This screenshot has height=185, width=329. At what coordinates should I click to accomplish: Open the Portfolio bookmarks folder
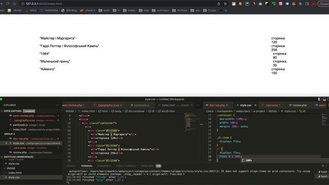pos(179,10)
